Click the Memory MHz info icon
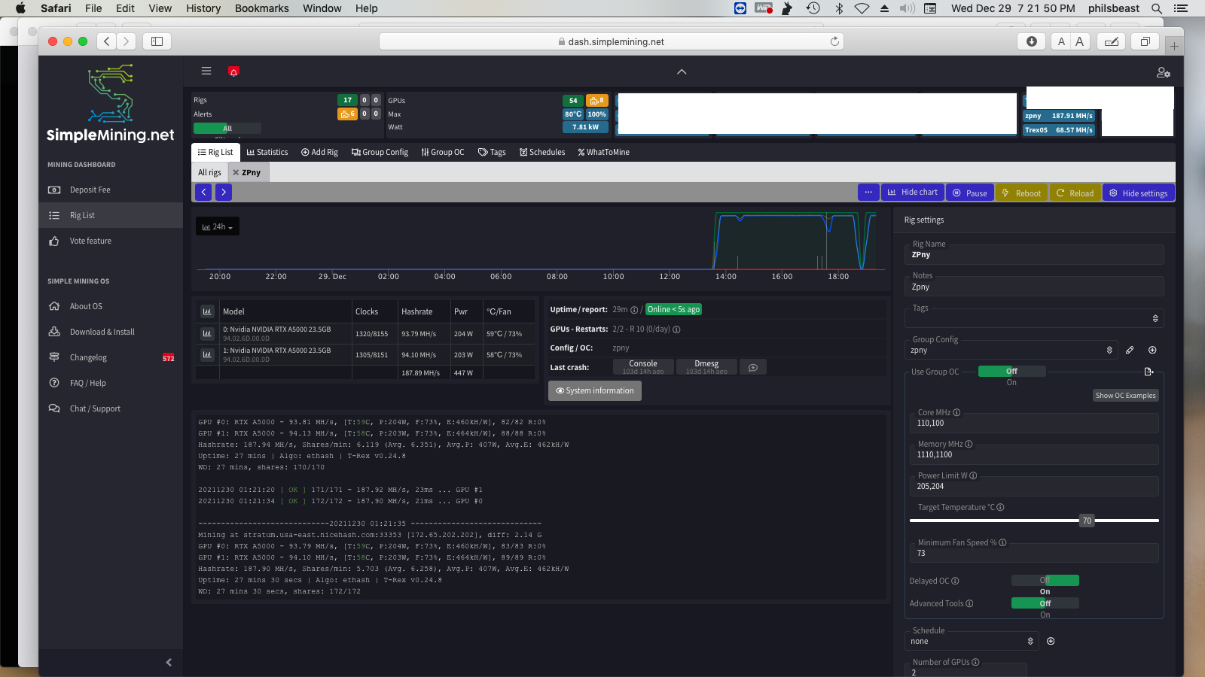The width and height of the screenshot is (1205, 677). [x=969, y=444]
